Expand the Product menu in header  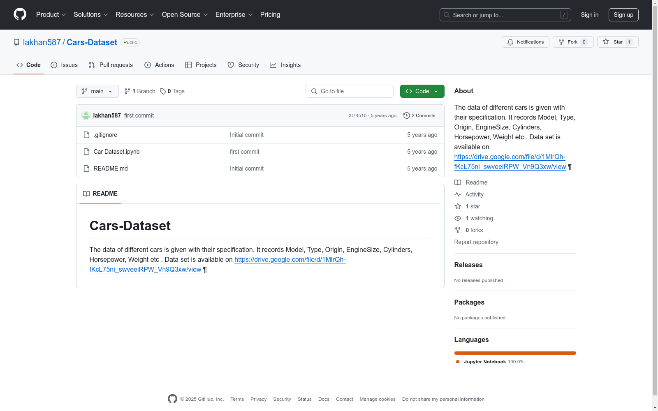pyautogui.click(x=51, y=15)
